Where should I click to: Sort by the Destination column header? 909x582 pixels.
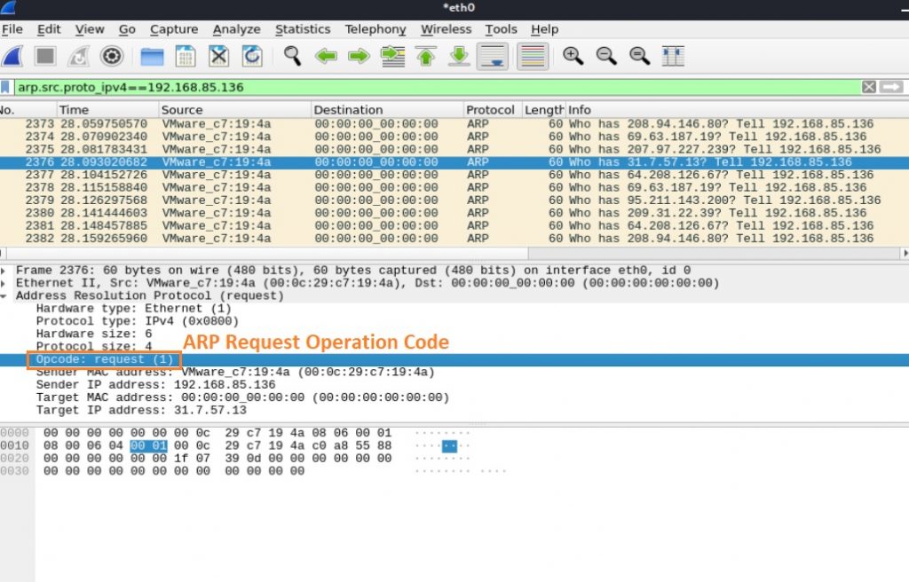click(x=387, y=109)
